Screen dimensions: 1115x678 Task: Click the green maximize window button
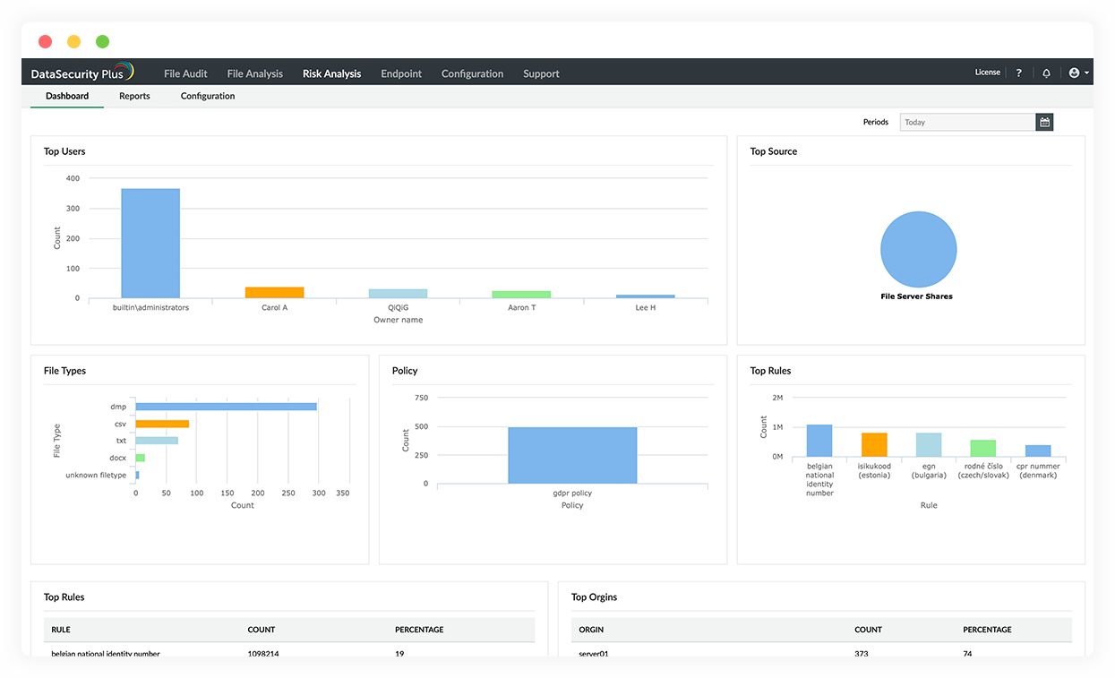103,41
